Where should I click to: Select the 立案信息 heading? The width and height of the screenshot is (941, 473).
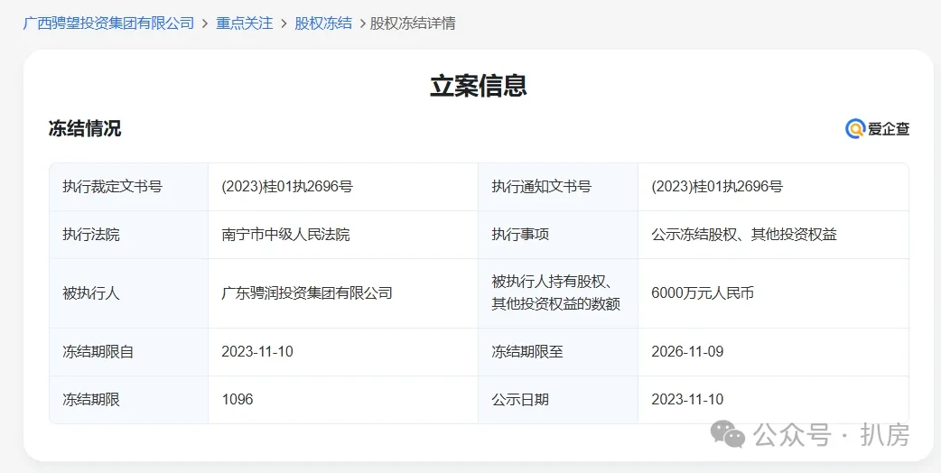[x=479, y=86]
